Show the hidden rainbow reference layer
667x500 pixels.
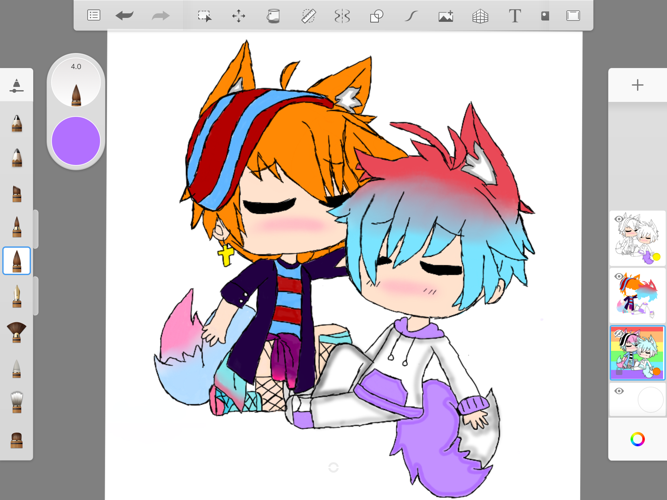(x=619, y=334)
